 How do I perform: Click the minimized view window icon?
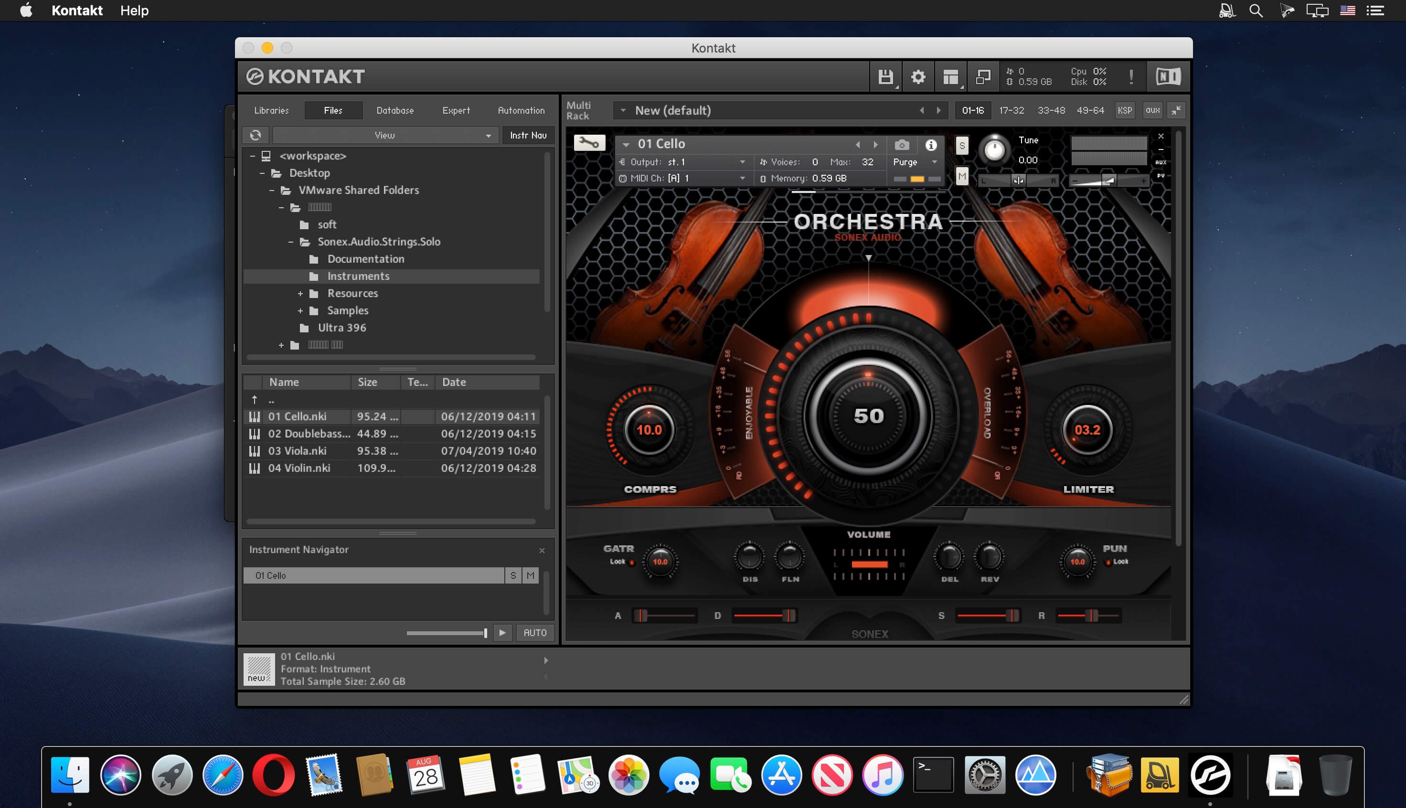[x=983, y=76]
